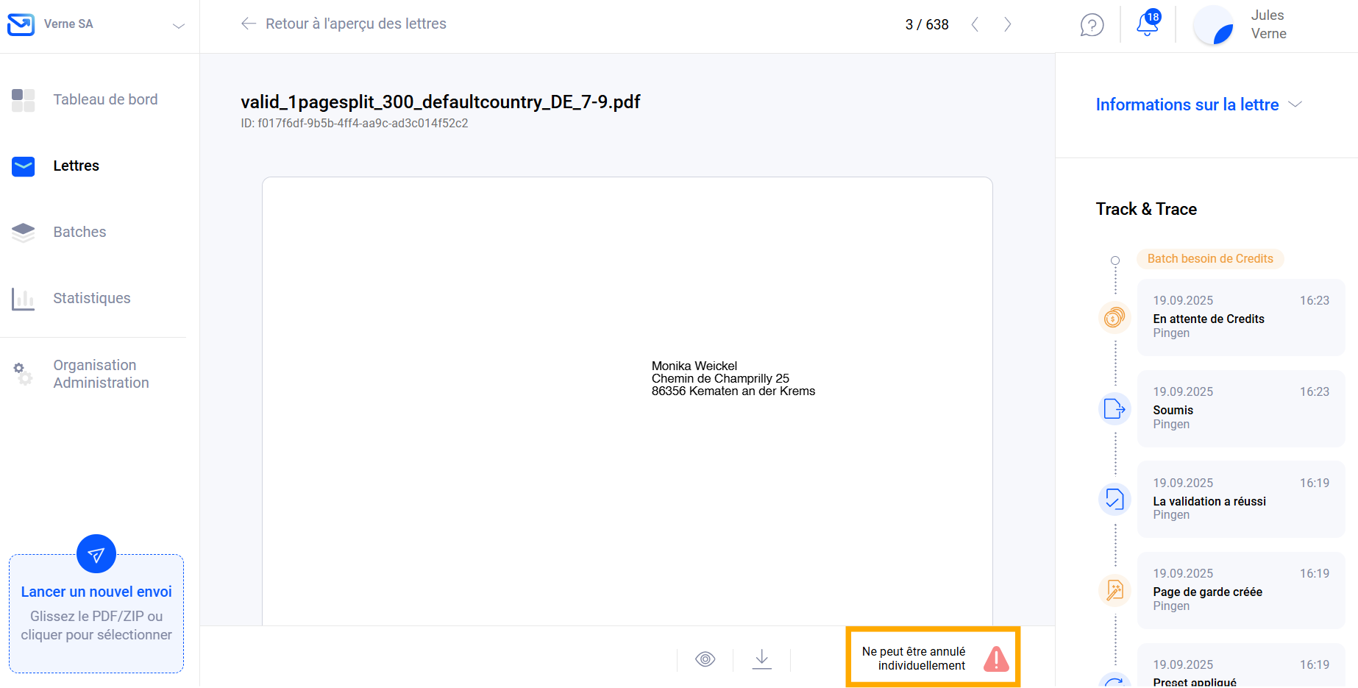Click the Page de garde créée icon
The width and height of the screenshot is (1358, 688).
pyautogui.click(x=1115, y=590)
